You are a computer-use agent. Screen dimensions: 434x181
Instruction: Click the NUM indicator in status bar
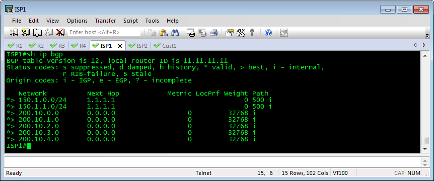tap(414, 173)
